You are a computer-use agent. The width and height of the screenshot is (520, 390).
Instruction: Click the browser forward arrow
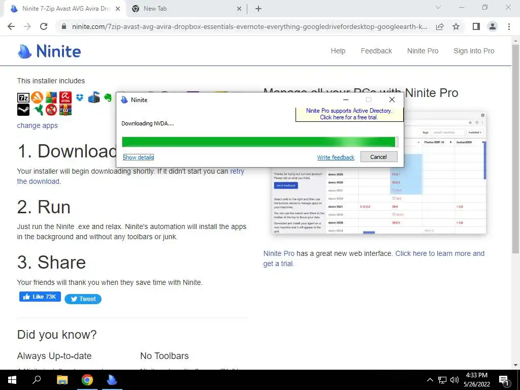tap(27, 26)
